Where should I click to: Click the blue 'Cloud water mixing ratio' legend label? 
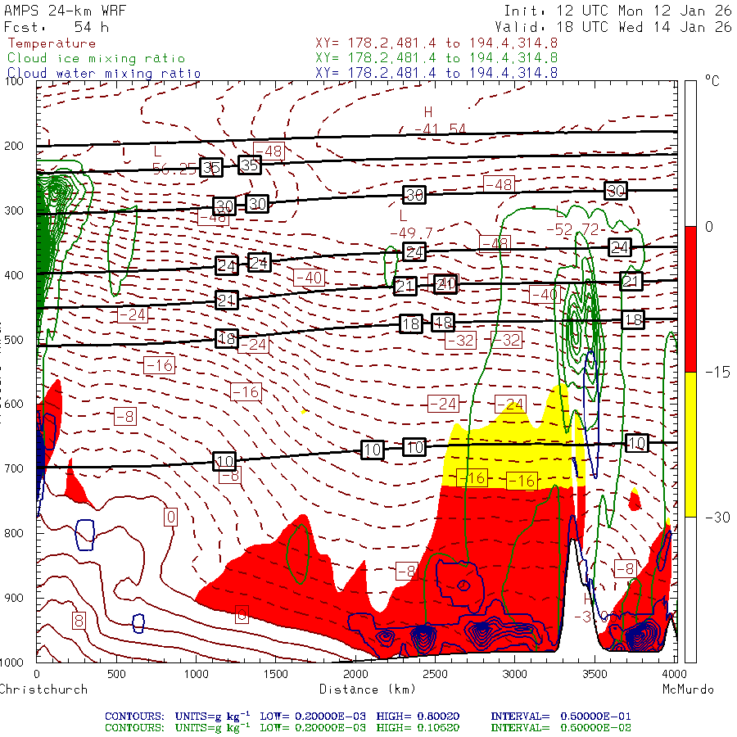(x=104, y=74)
